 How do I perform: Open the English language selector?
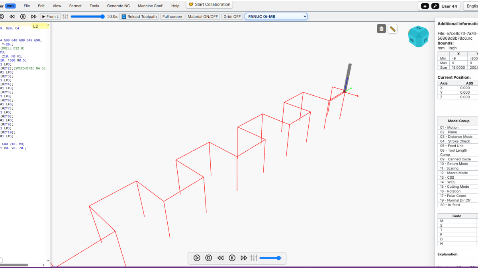471,6
